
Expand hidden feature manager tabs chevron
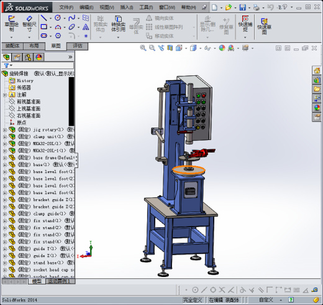point(70,57)
